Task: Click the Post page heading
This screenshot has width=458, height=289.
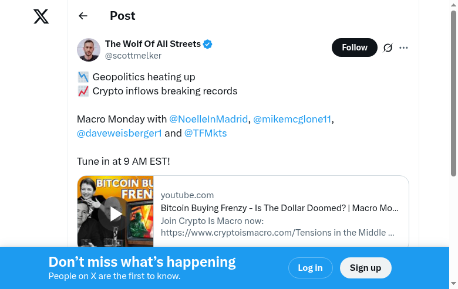Action: (123, 16)
